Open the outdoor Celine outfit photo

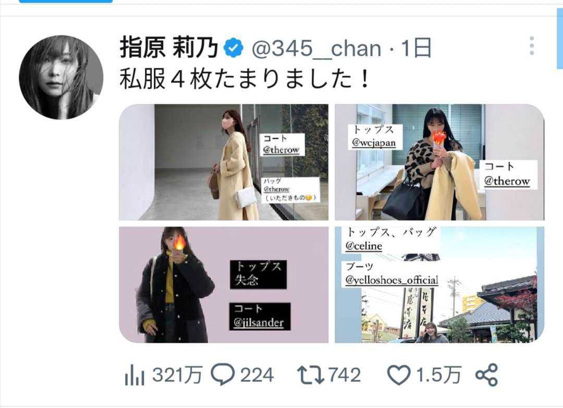click(439, 285)
